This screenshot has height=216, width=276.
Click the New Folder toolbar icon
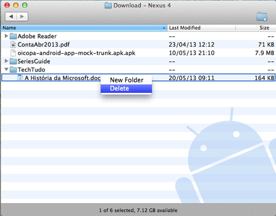point(262,17)
